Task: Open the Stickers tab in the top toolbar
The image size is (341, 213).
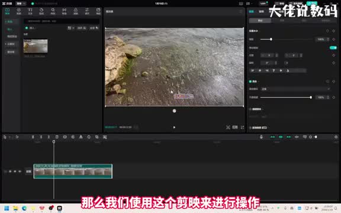Action: coord(41,11)
